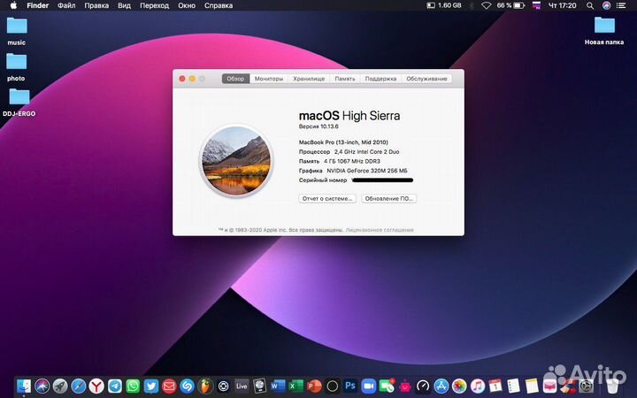Open input language flag menu
The width and height of the screenshot is (637, 398).
pos(537,5)
